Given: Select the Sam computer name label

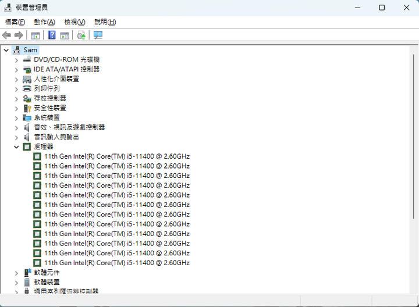Looking at the screenshot, I should pos(30,50).
